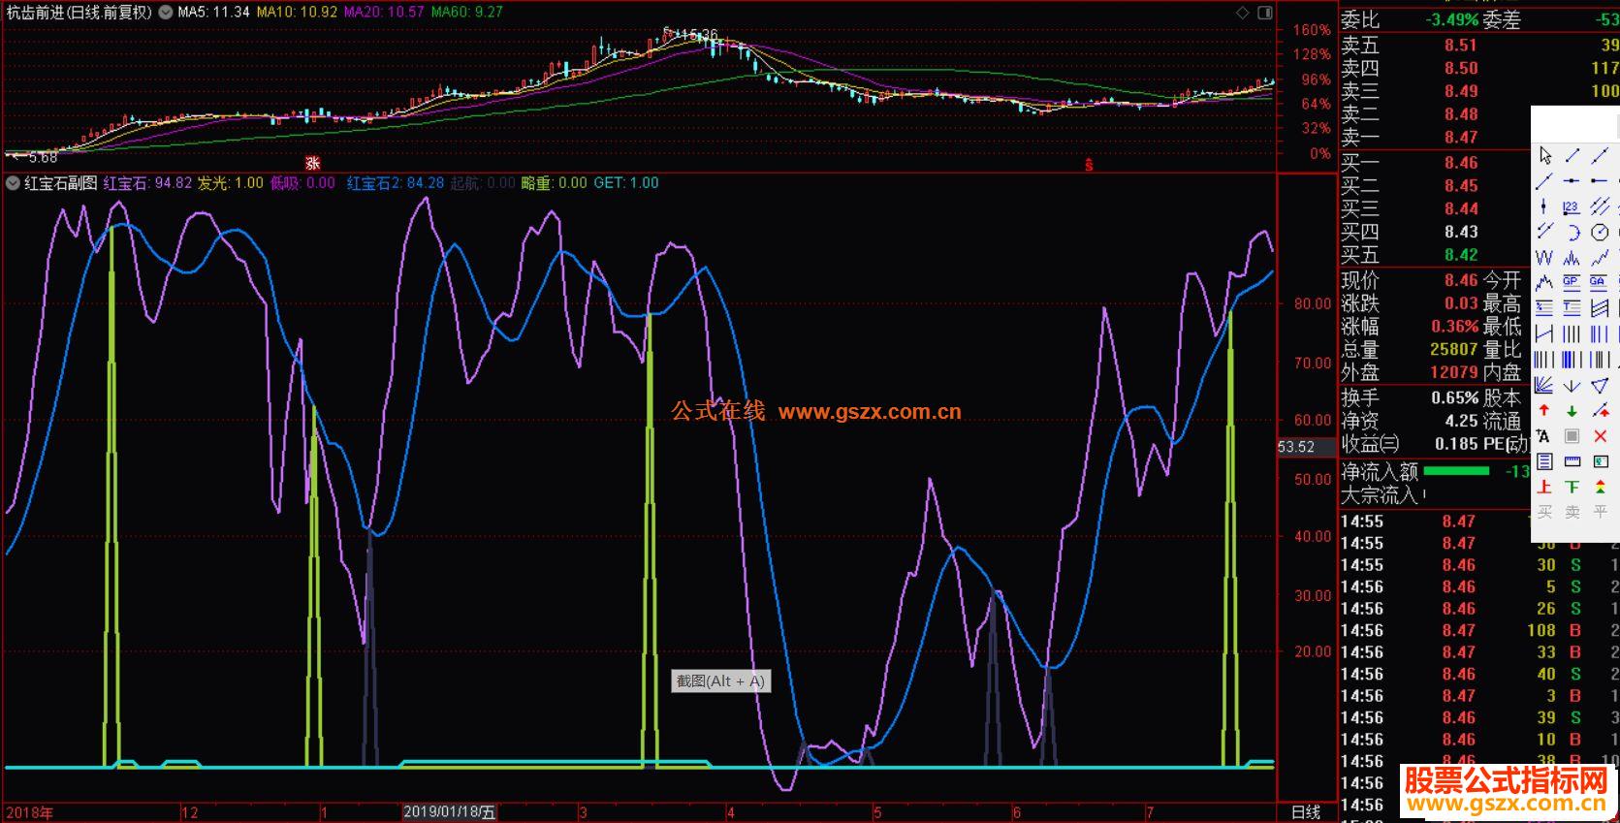Image resolution: width=1620 pixels, height=823 pixels.
Task: Click the 5.68 low price label
Action: tap(41, 156)
